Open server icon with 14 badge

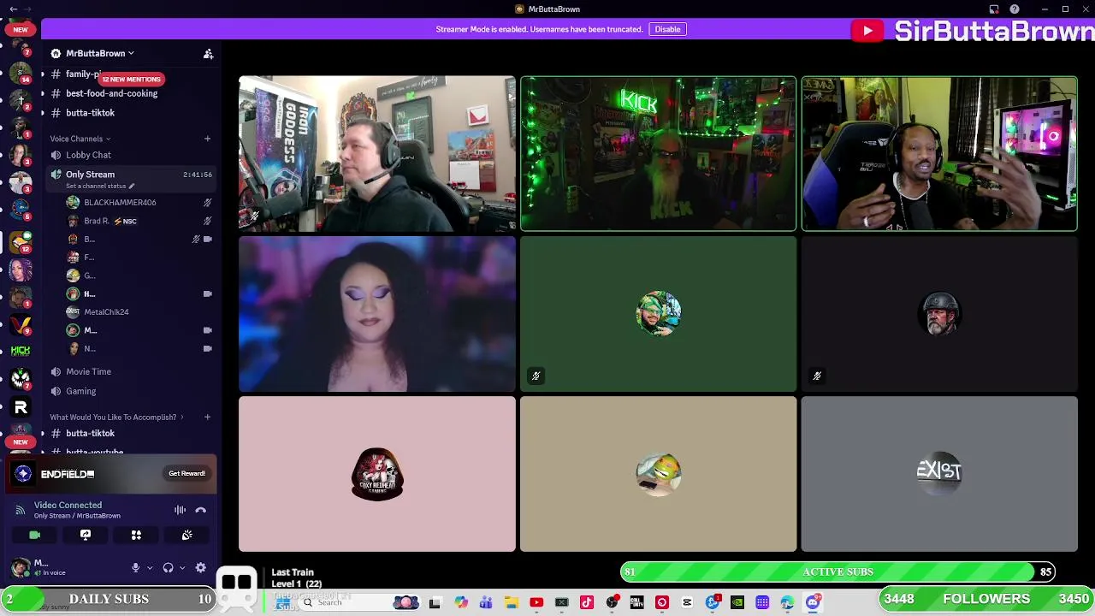(21, 72)
